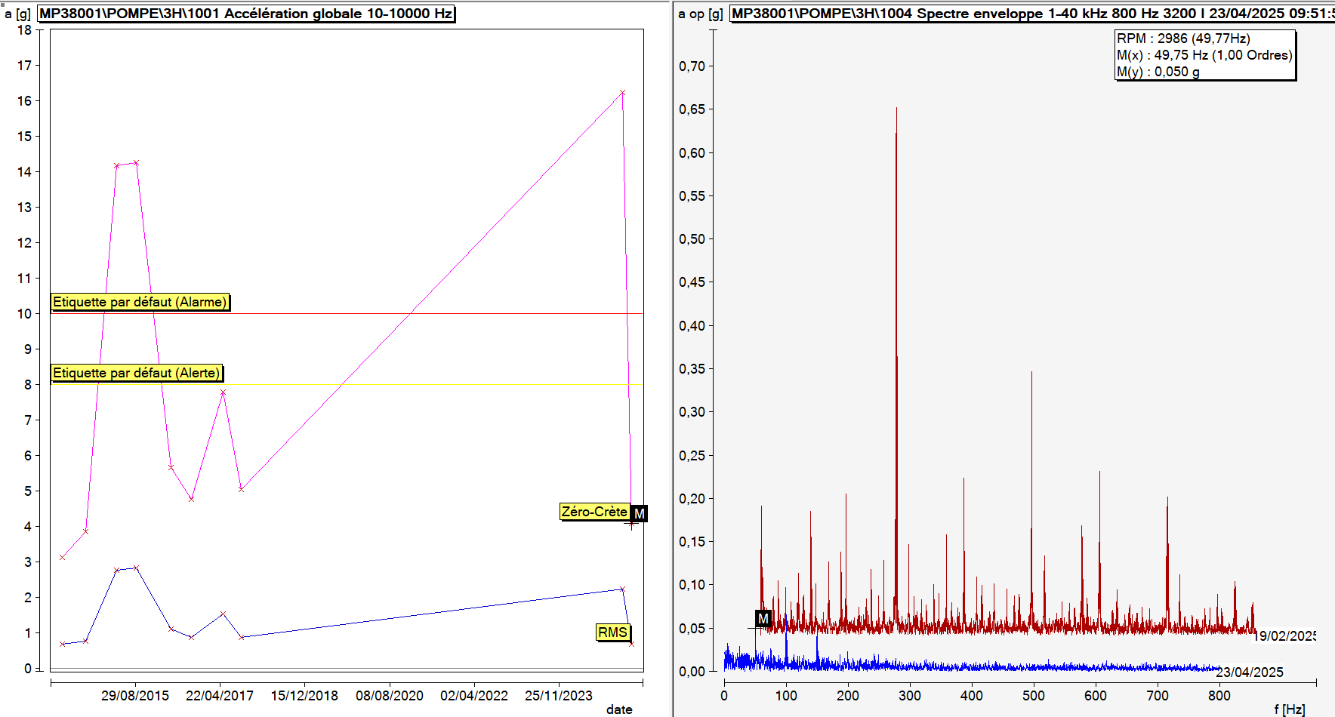Click the 'date' axis label on trend chart
Screen dimensions: 1335x717
point(619,709)
